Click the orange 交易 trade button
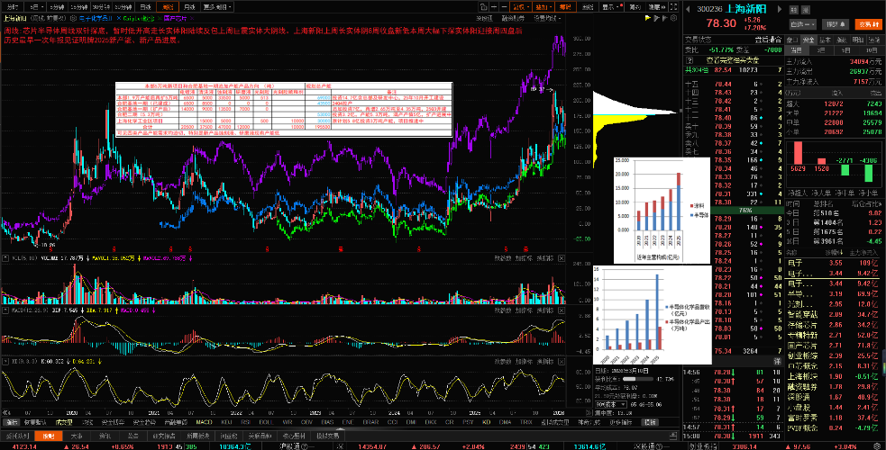Image resolution: width=886 pixels, height=450 pixels. pyautogui.click(x=867, y=24)
